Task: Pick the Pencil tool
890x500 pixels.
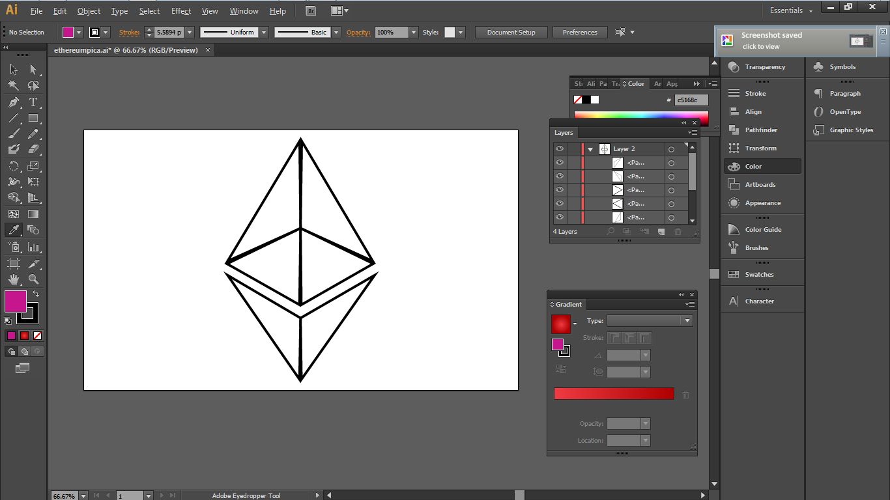Action: [33, 134]
